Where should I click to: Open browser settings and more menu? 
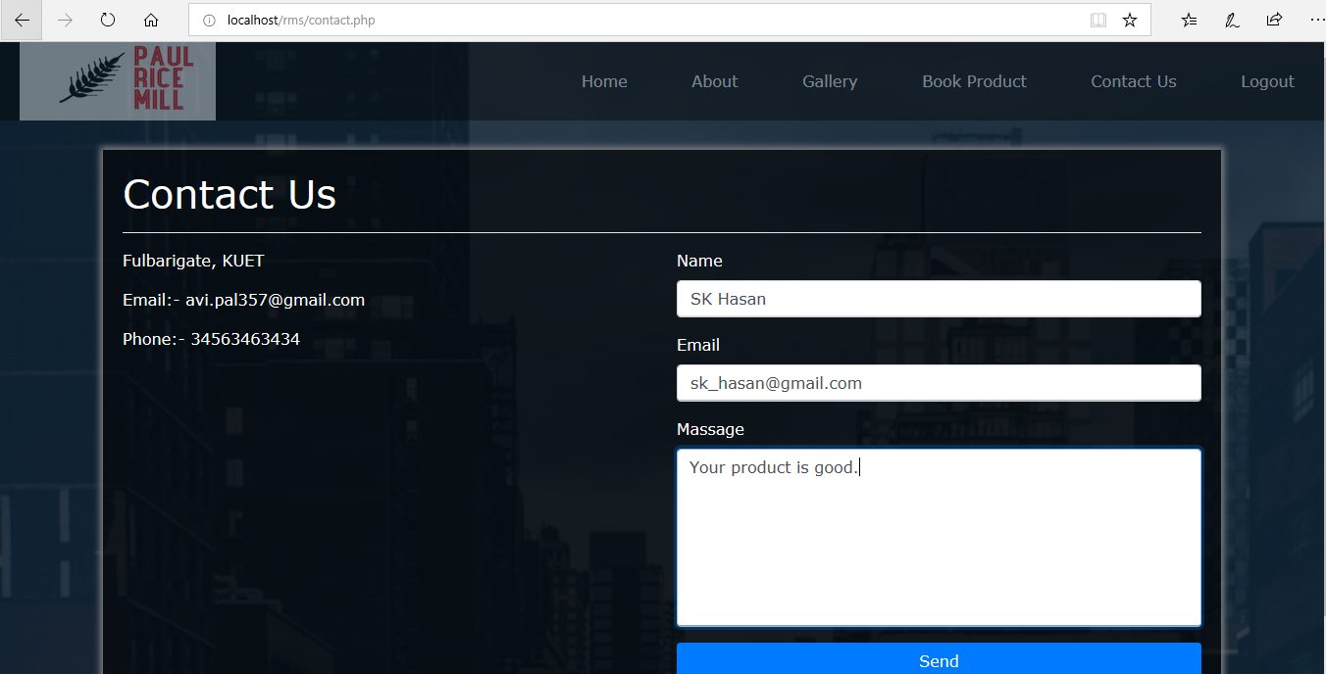coord(1316,20)
